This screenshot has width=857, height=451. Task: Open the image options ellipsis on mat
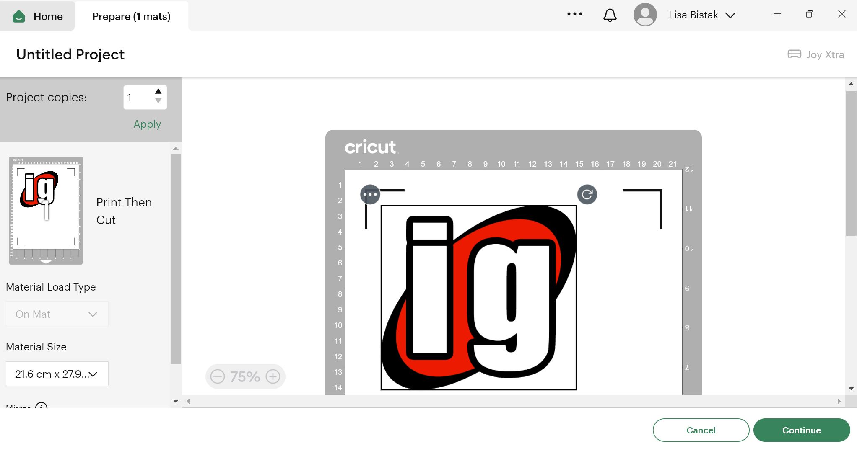pyautogui.click(x=370, y=194)
